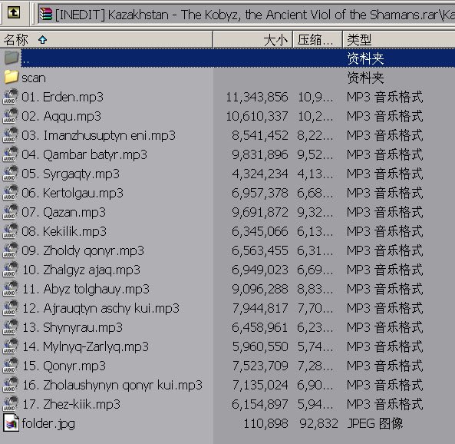Click audio icon of 06. Kertolgau.mp3

tap(11, 192)
